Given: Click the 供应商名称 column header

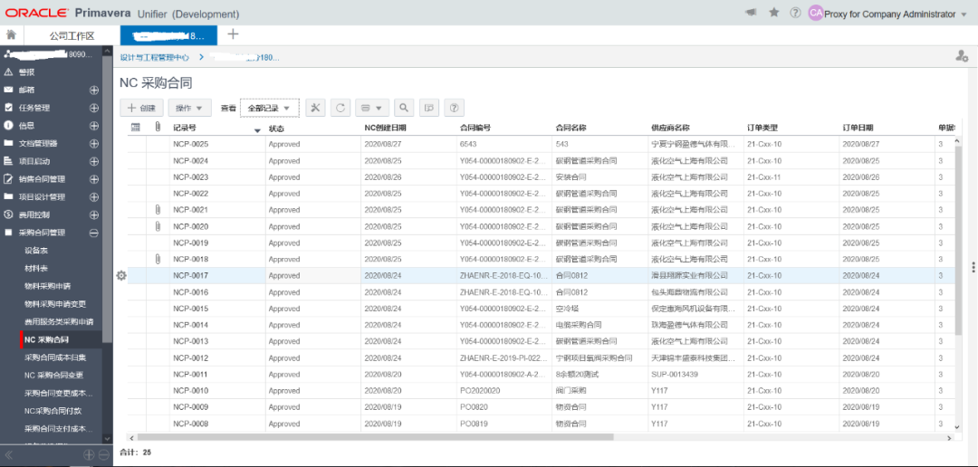Looking at the screenshot, I should coord(670,128).
